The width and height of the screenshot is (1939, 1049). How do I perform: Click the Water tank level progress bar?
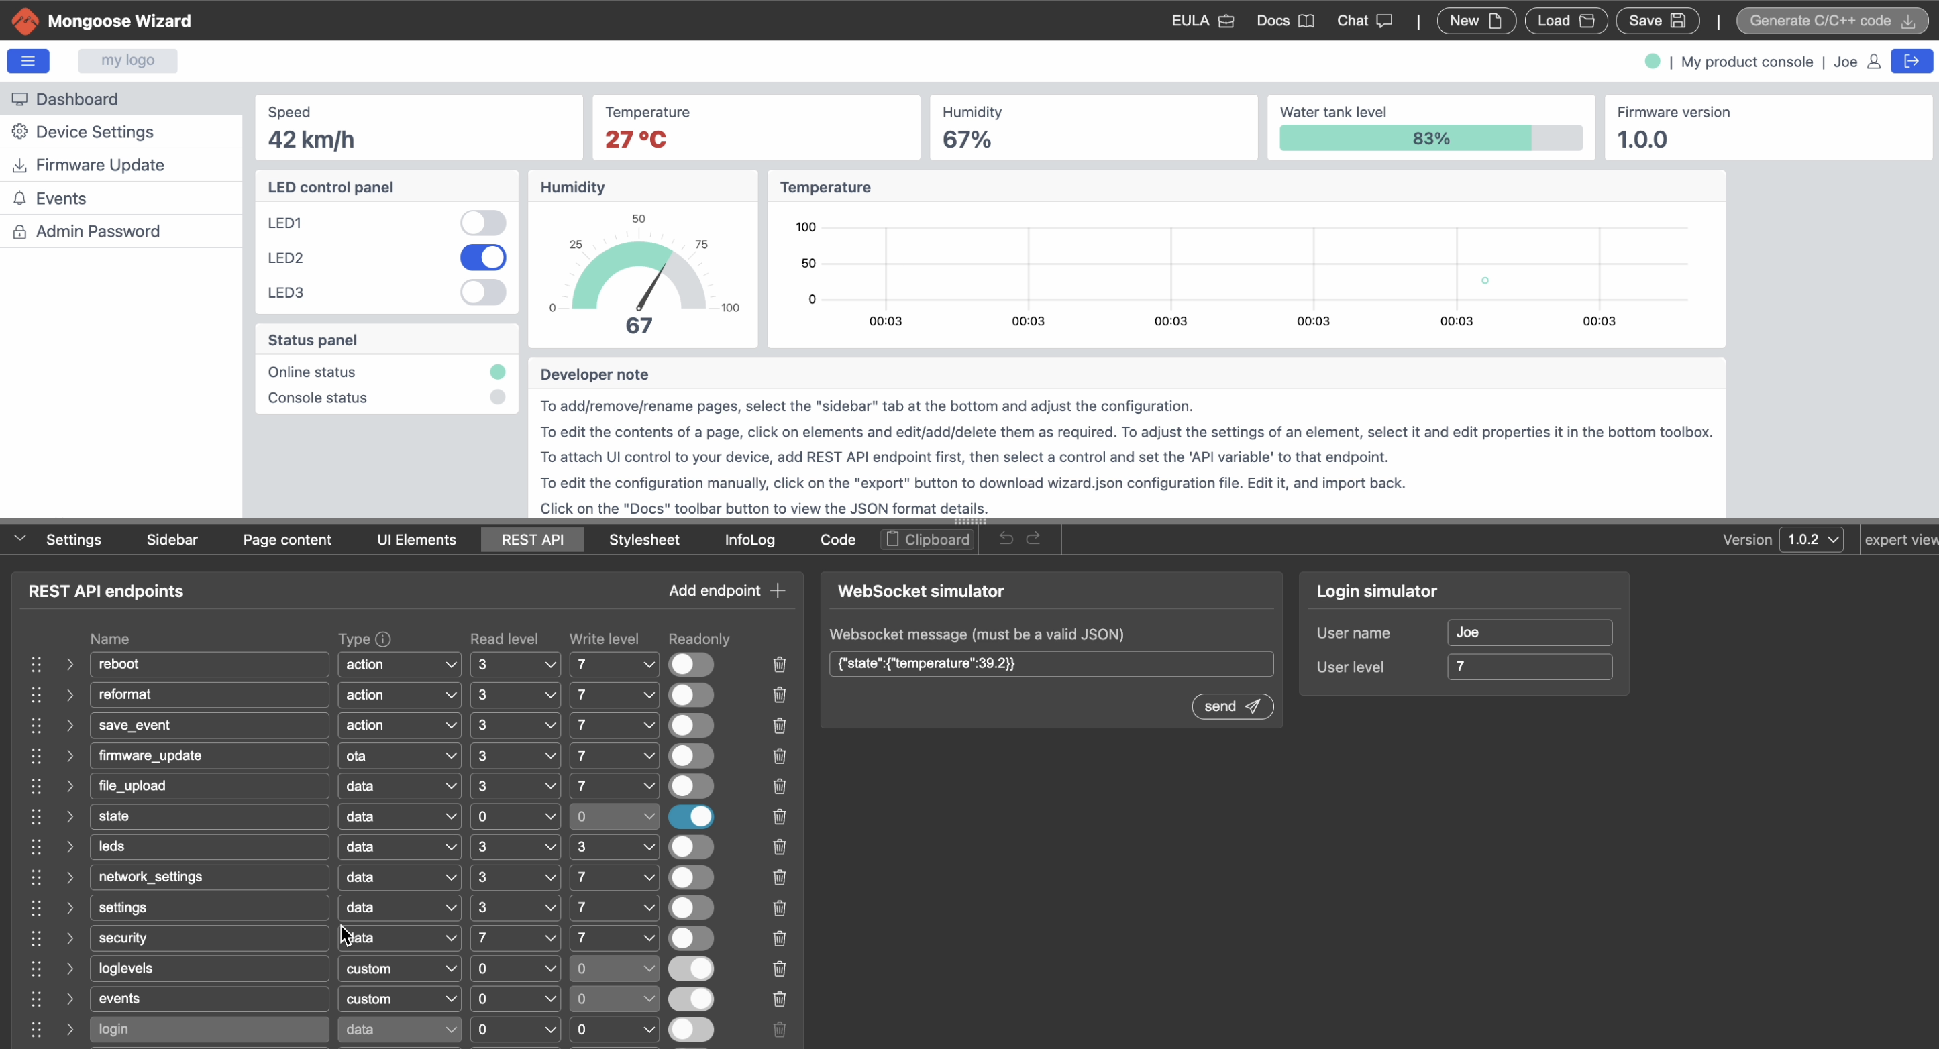coord(1430,138)
